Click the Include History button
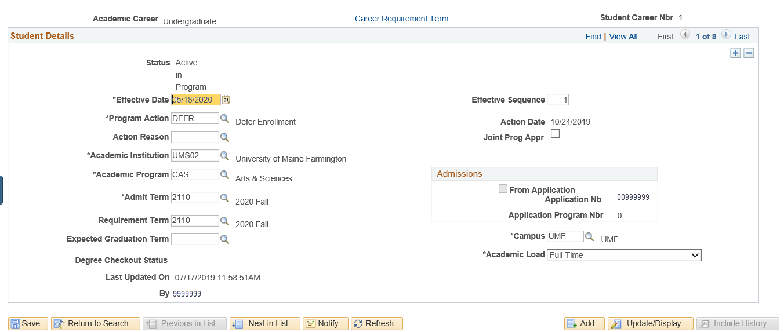 click(738, 323)
